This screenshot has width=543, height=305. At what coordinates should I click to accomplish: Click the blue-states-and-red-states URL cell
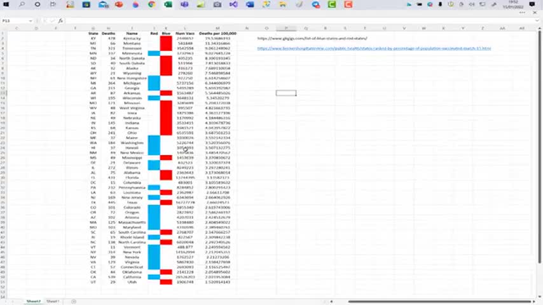[x=312, y=38]
